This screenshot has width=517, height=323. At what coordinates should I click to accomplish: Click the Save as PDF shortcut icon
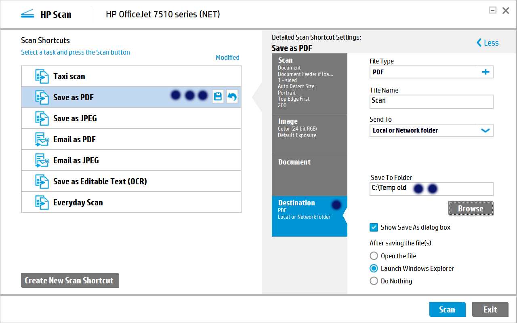[x=42, y=97]
